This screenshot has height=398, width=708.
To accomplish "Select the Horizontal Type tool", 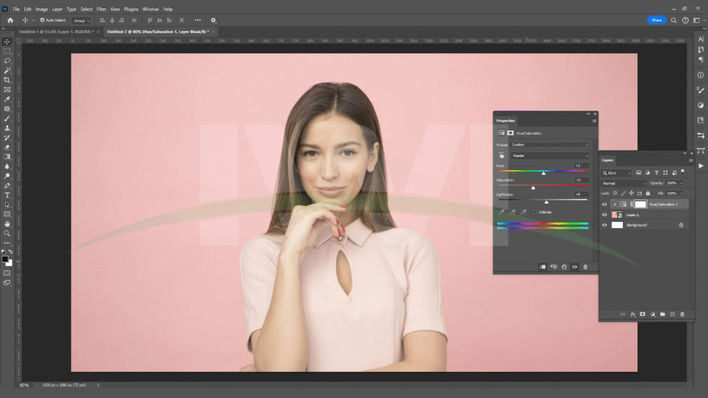I will point(7,196).
